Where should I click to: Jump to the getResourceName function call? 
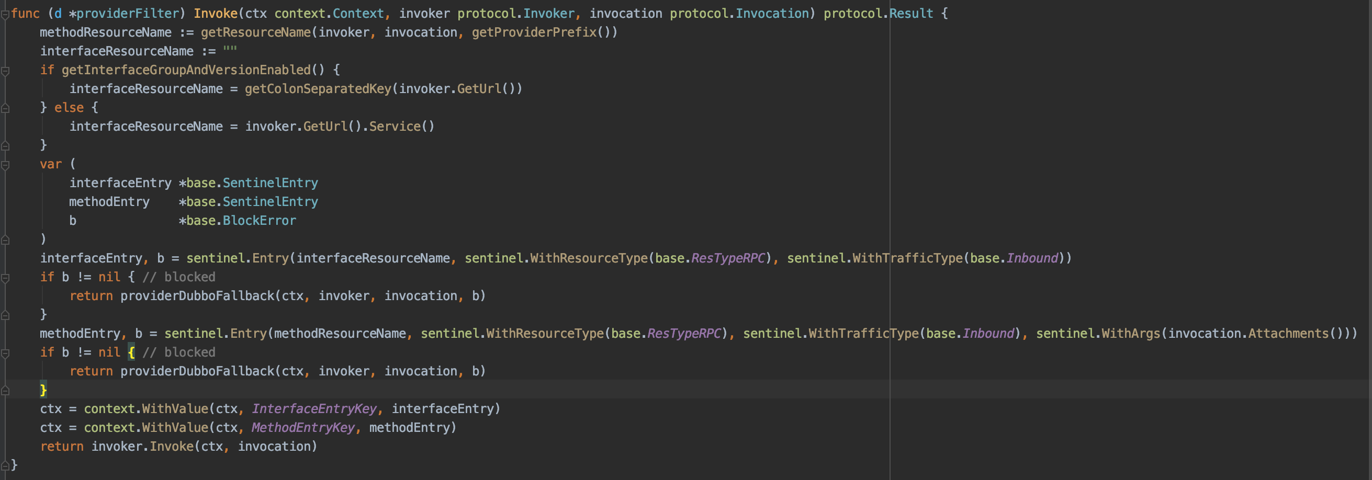tap(255, 32)
